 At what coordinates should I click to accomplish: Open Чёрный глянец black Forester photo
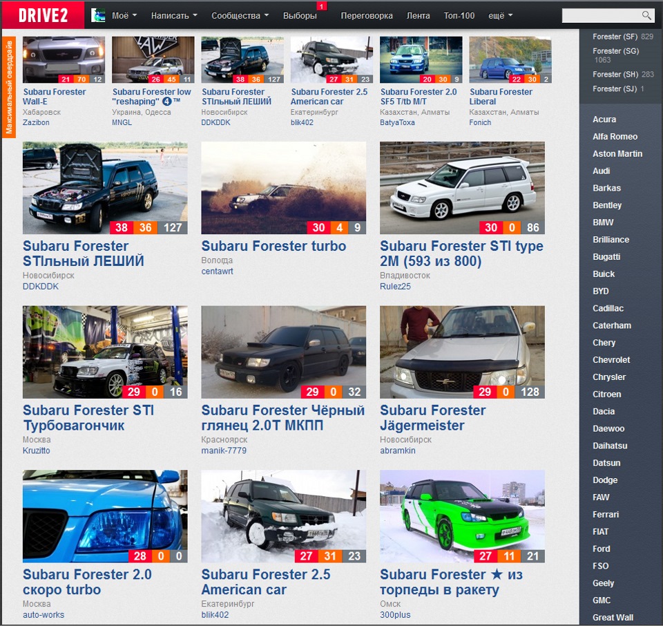pos(283,352)
